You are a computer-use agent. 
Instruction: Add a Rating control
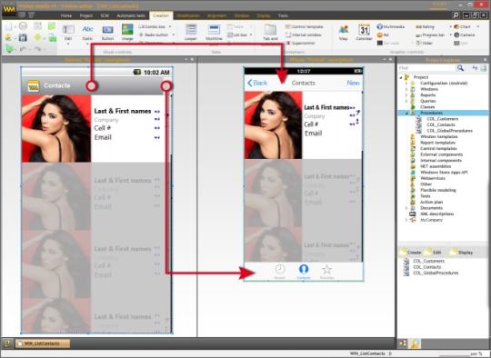(425, 27)
